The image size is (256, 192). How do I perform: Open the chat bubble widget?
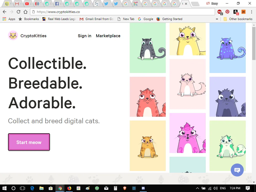[x=237, y=170]
